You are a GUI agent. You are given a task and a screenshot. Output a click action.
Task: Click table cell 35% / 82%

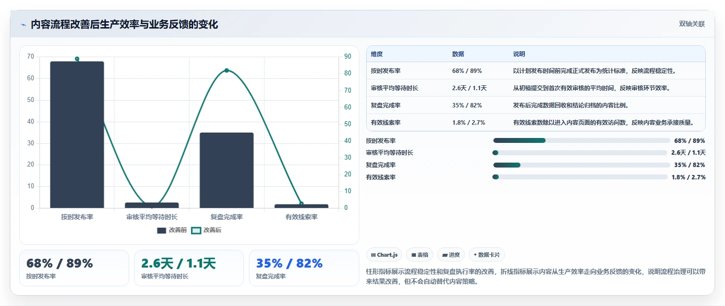pyautogui.click(x=467, y=105)
